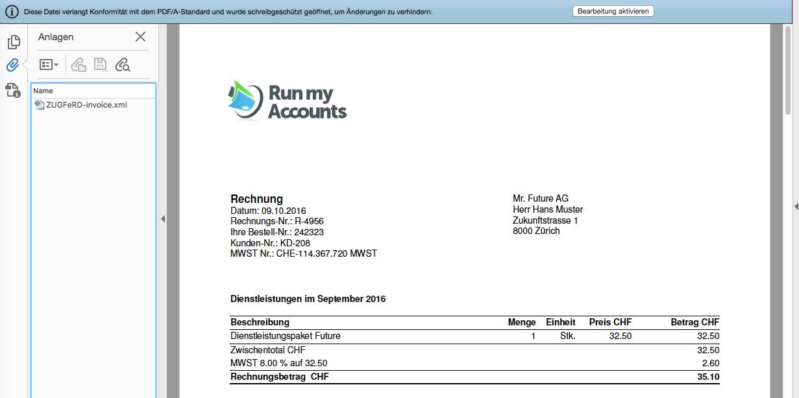
Task: Click the info icon in notification bar
Action: tap(12, 12)
